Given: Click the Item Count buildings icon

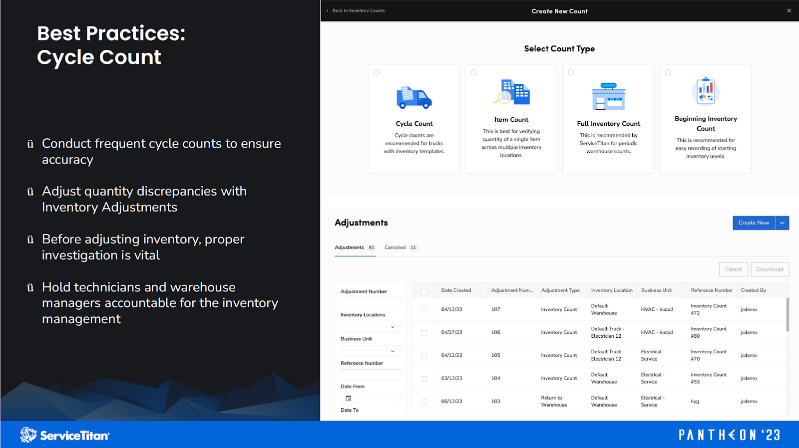Looking at the screenshot, I should click(511, 92).
